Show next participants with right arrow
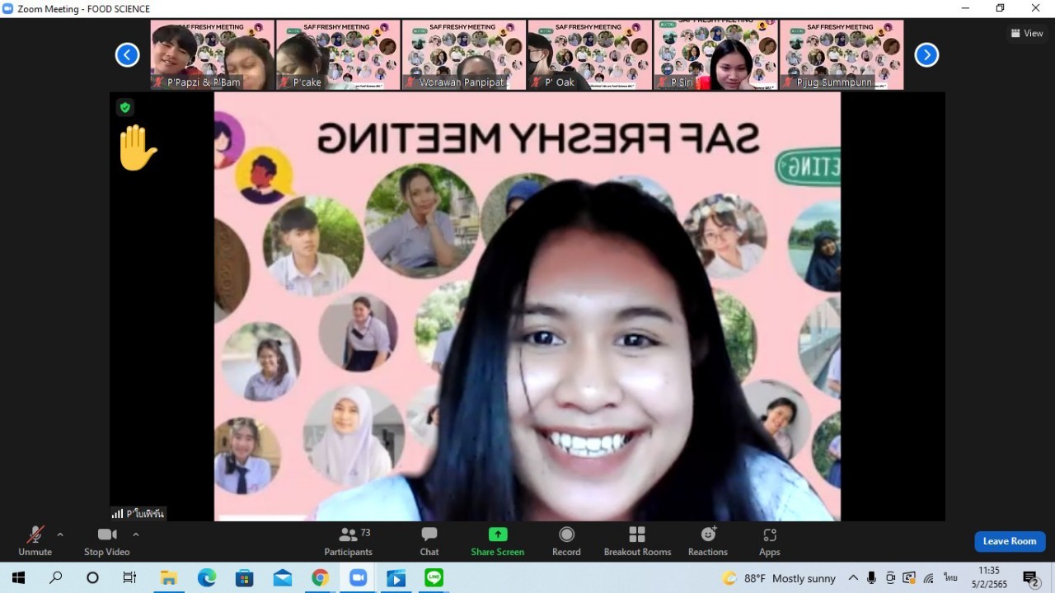This screenshot has height=593, width=1055. click(x=926, y=55)
